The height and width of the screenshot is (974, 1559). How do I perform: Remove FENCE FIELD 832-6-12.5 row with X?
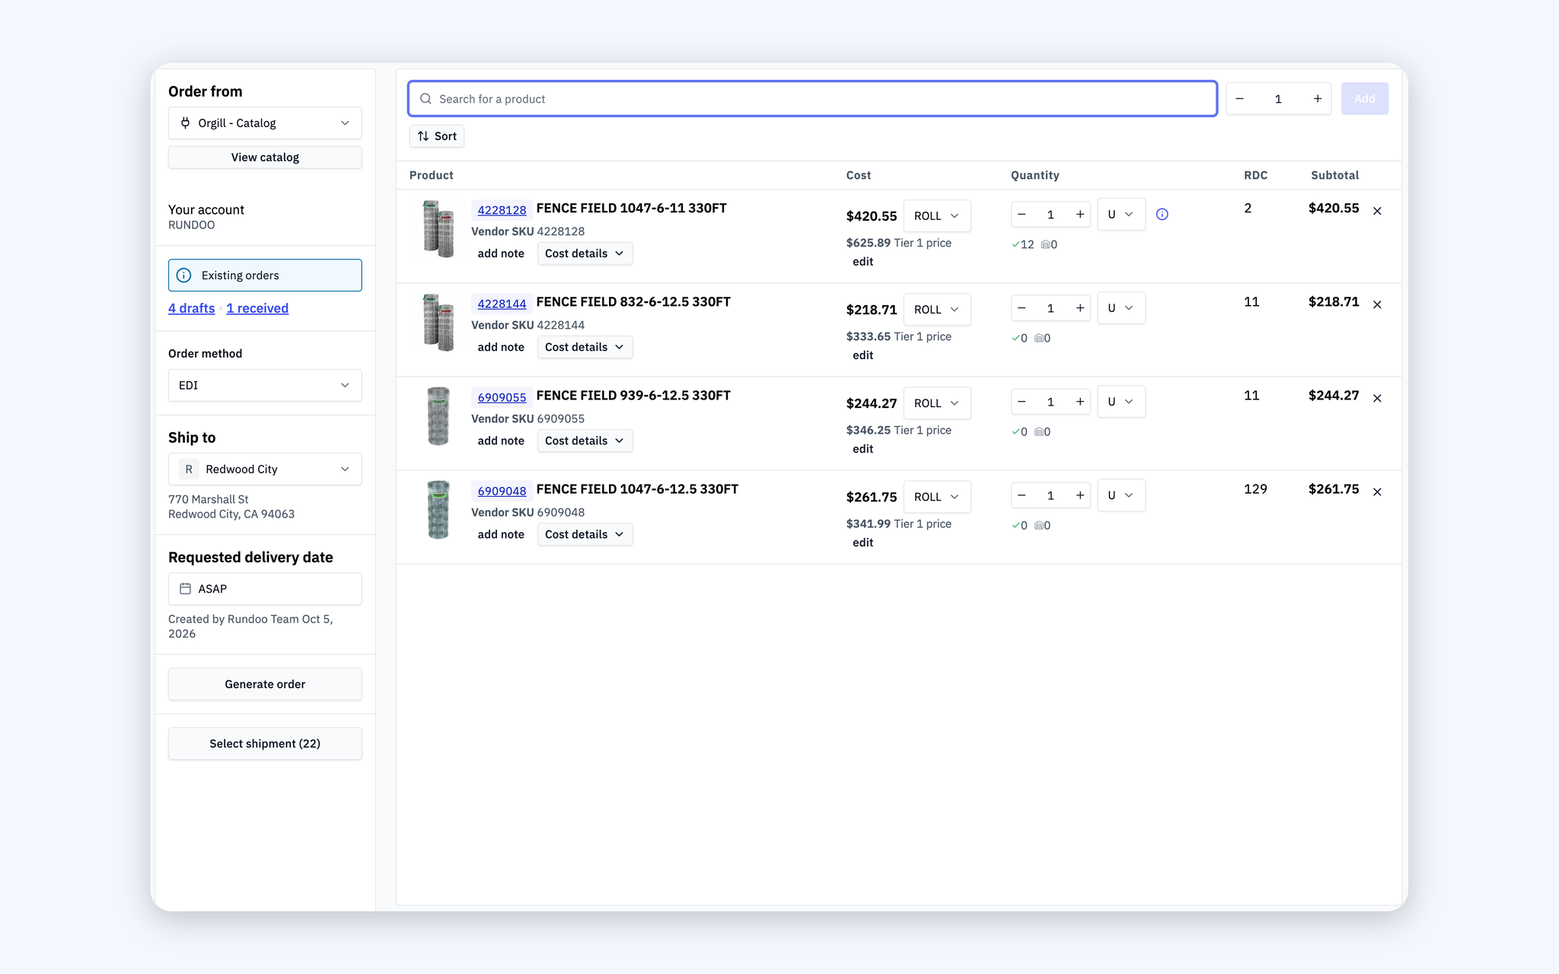tap(1377, 304)
